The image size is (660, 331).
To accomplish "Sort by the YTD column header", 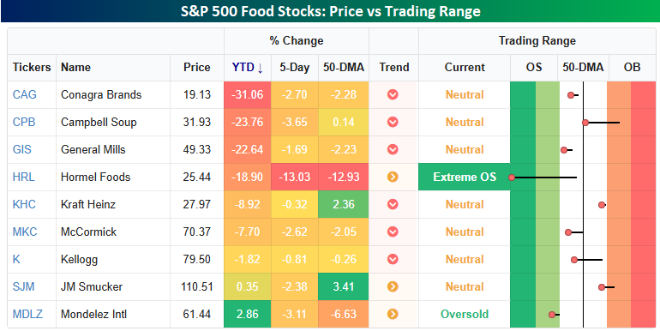I will click(x=248, y=68).
